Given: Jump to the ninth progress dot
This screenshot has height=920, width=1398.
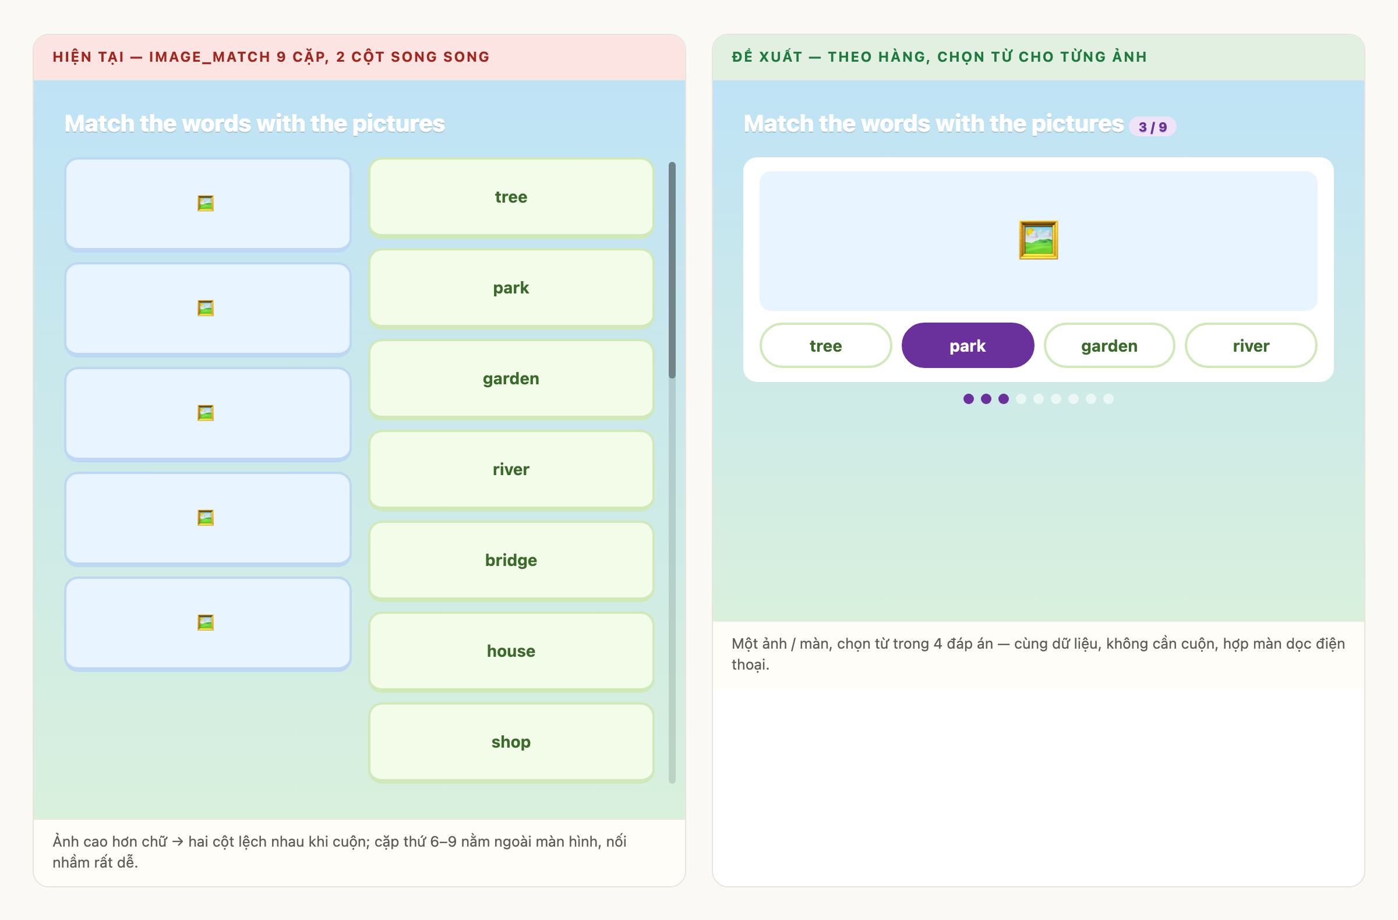Looking at the screenshot, I should 1108,399.
